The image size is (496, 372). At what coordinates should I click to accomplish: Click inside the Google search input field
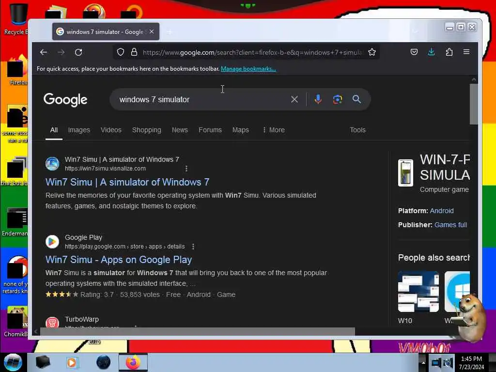pyautogui.click(x=202, y=99)
